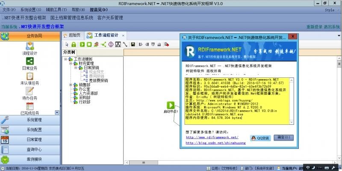Select the pointer arrow tool in toolbar
342x171 pixels.
[67, 44]
